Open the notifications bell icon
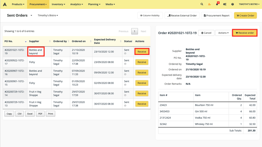The image size is (262, 147). pyautogui.click(x=217, y=4)
